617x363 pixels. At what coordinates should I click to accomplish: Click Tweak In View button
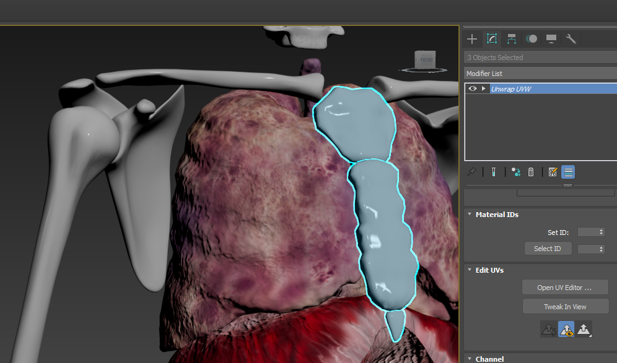(565, 307)
